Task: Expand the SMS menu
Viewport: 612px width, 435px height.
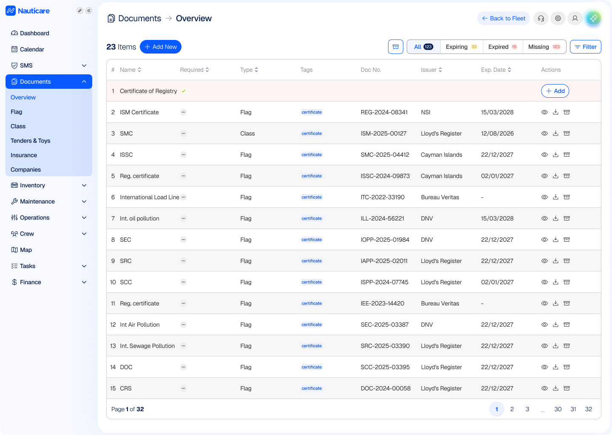Action: (49, 65)
